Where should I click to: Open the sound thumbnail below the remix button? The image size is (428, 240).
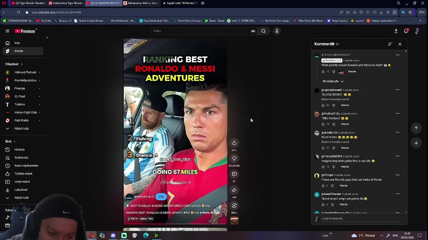click(234, 220)
